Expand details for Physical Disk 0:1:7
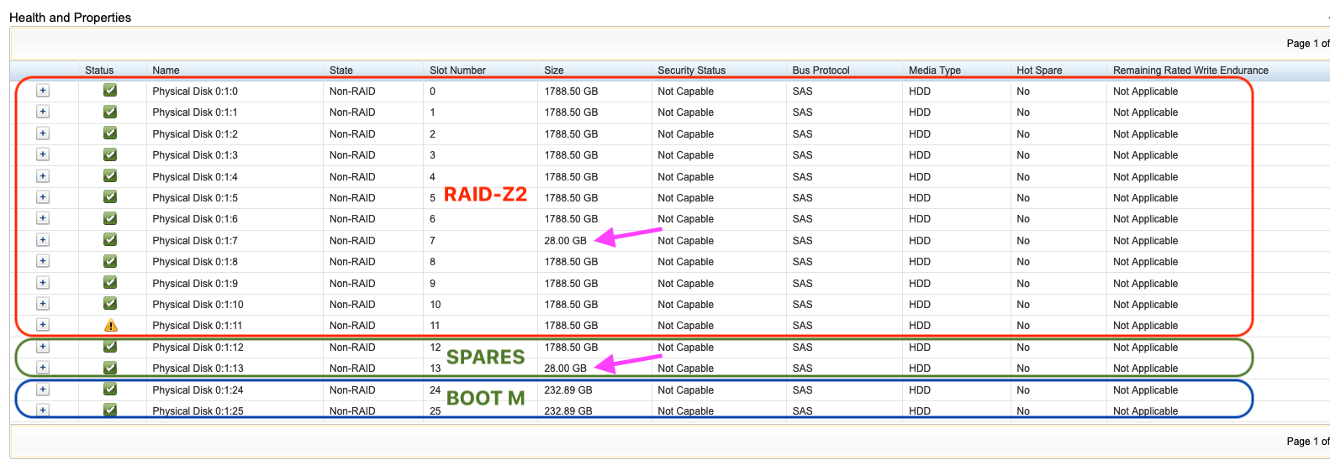Screen dimensions: 1330x460 (x=43, y=240)
